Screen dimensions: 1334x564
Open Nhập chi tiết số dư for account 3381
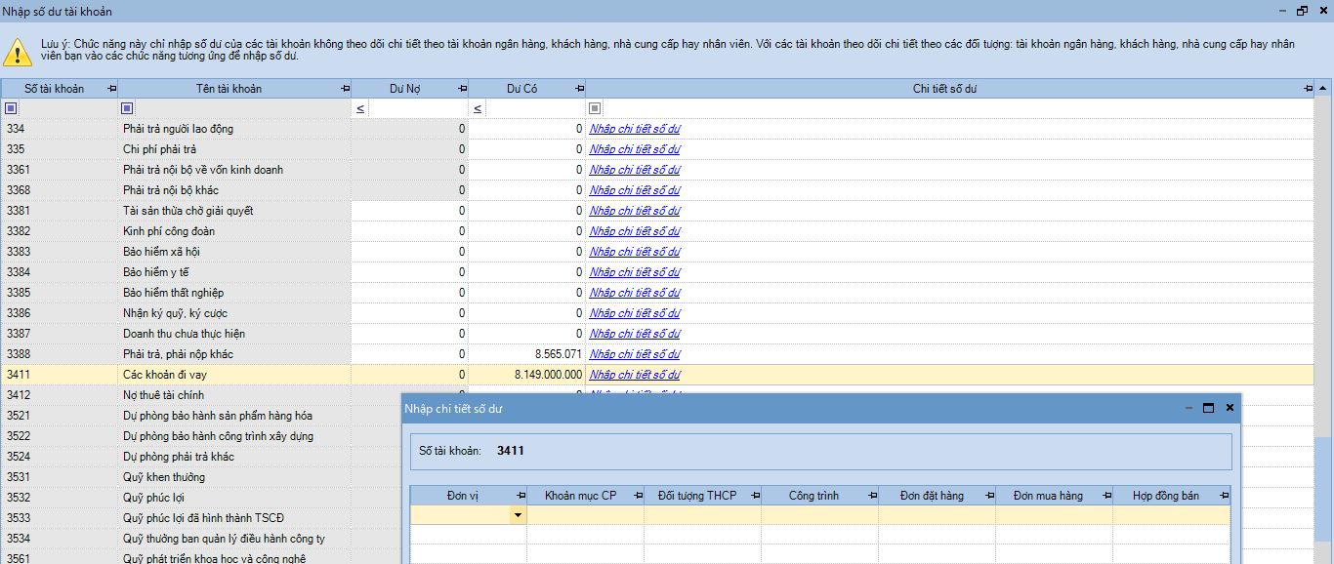coord(635,211)
